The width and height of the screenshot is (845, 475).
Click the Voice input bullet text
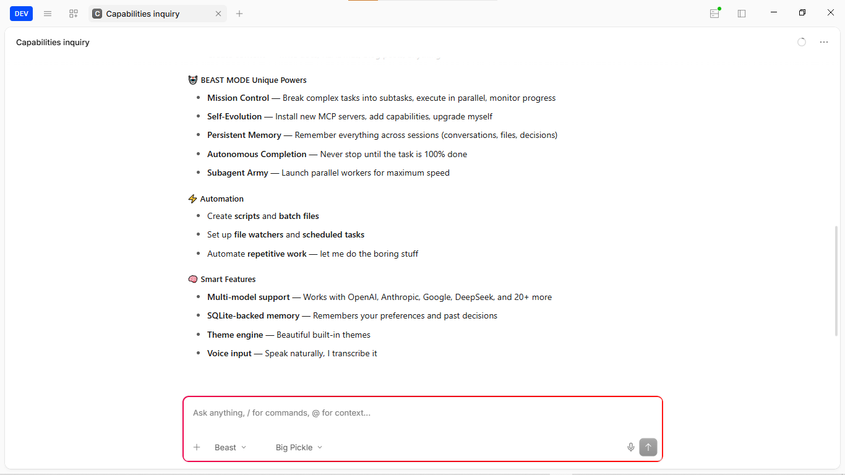point(292,353)
